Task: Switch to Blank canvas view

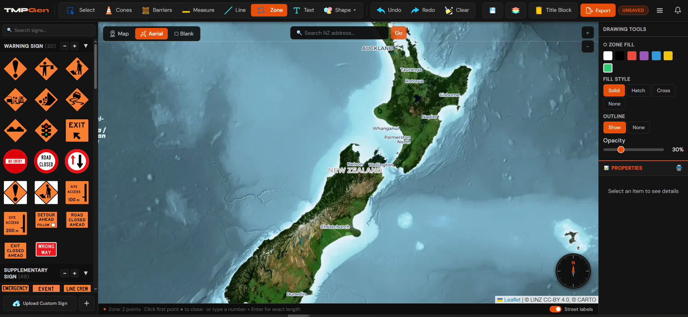Action: point(184,34)
